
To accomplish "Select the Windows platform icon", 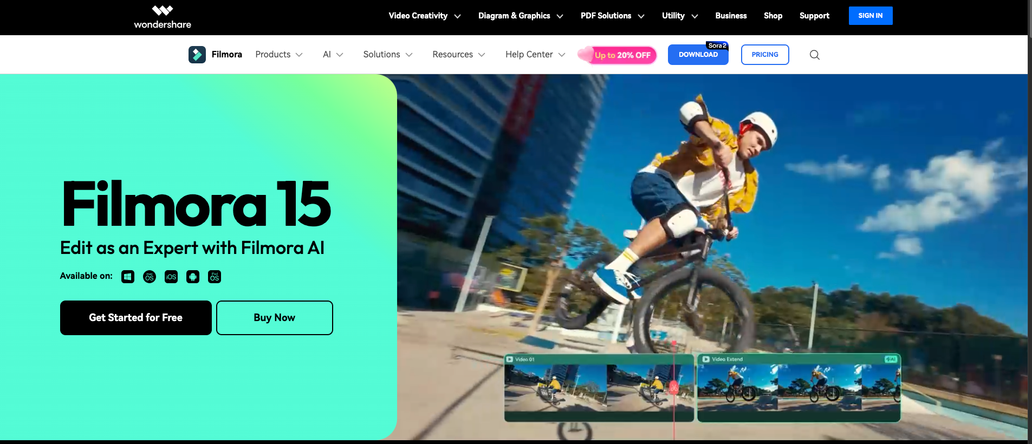I will click(x=128, y=277).
